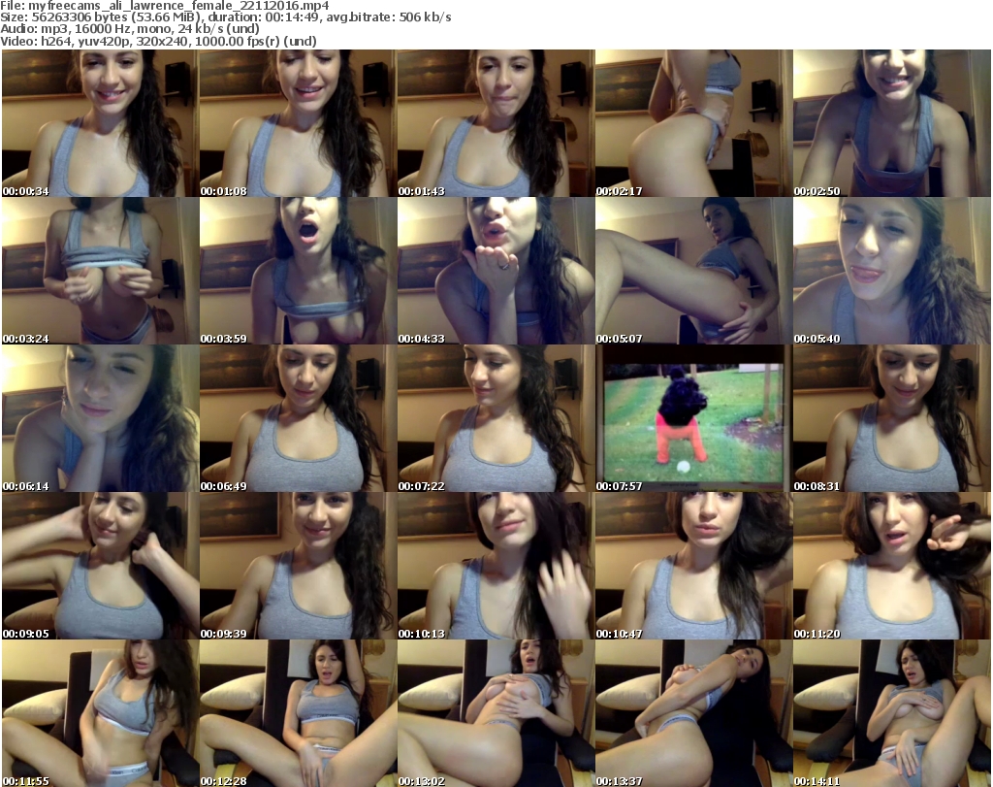Click the Video h264 320x240 info line
Image resolution: width=993 pixels, height=787 pixels.
158,41
